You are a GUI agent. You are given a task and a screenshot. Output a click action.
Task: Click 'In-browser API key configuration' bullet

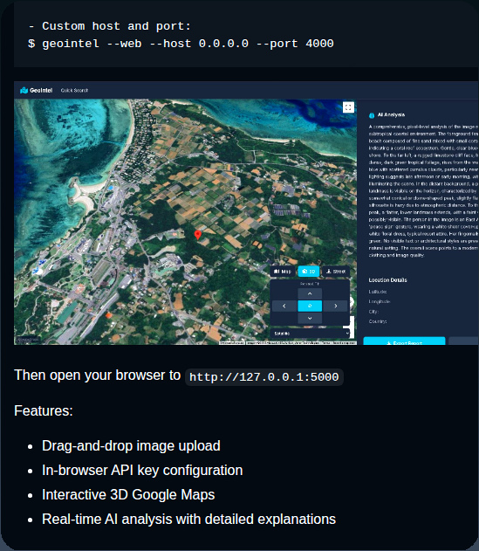(x=142, y=470)
